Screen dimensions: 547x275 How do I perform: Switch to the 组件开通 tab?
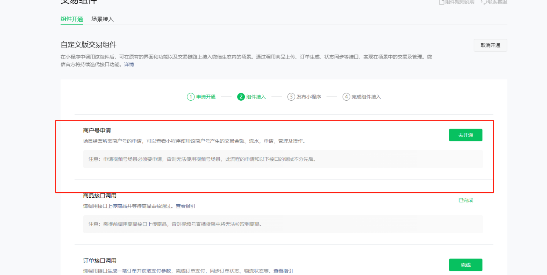point(72,19)
